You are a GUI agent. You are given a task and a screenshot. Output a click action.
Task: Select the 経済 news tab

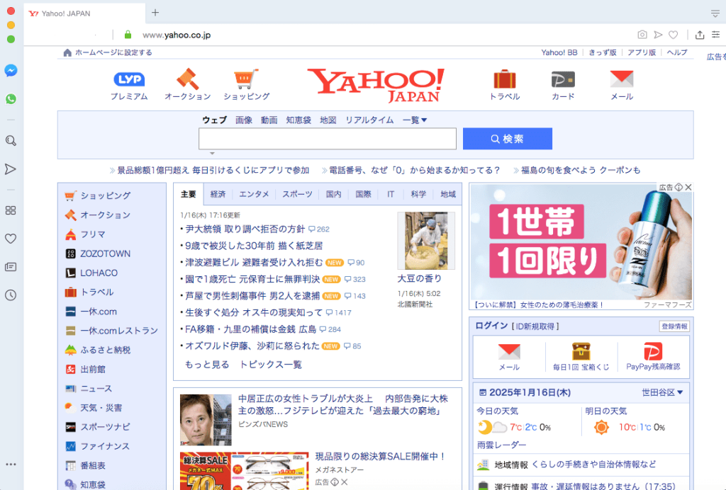(218, 194)
